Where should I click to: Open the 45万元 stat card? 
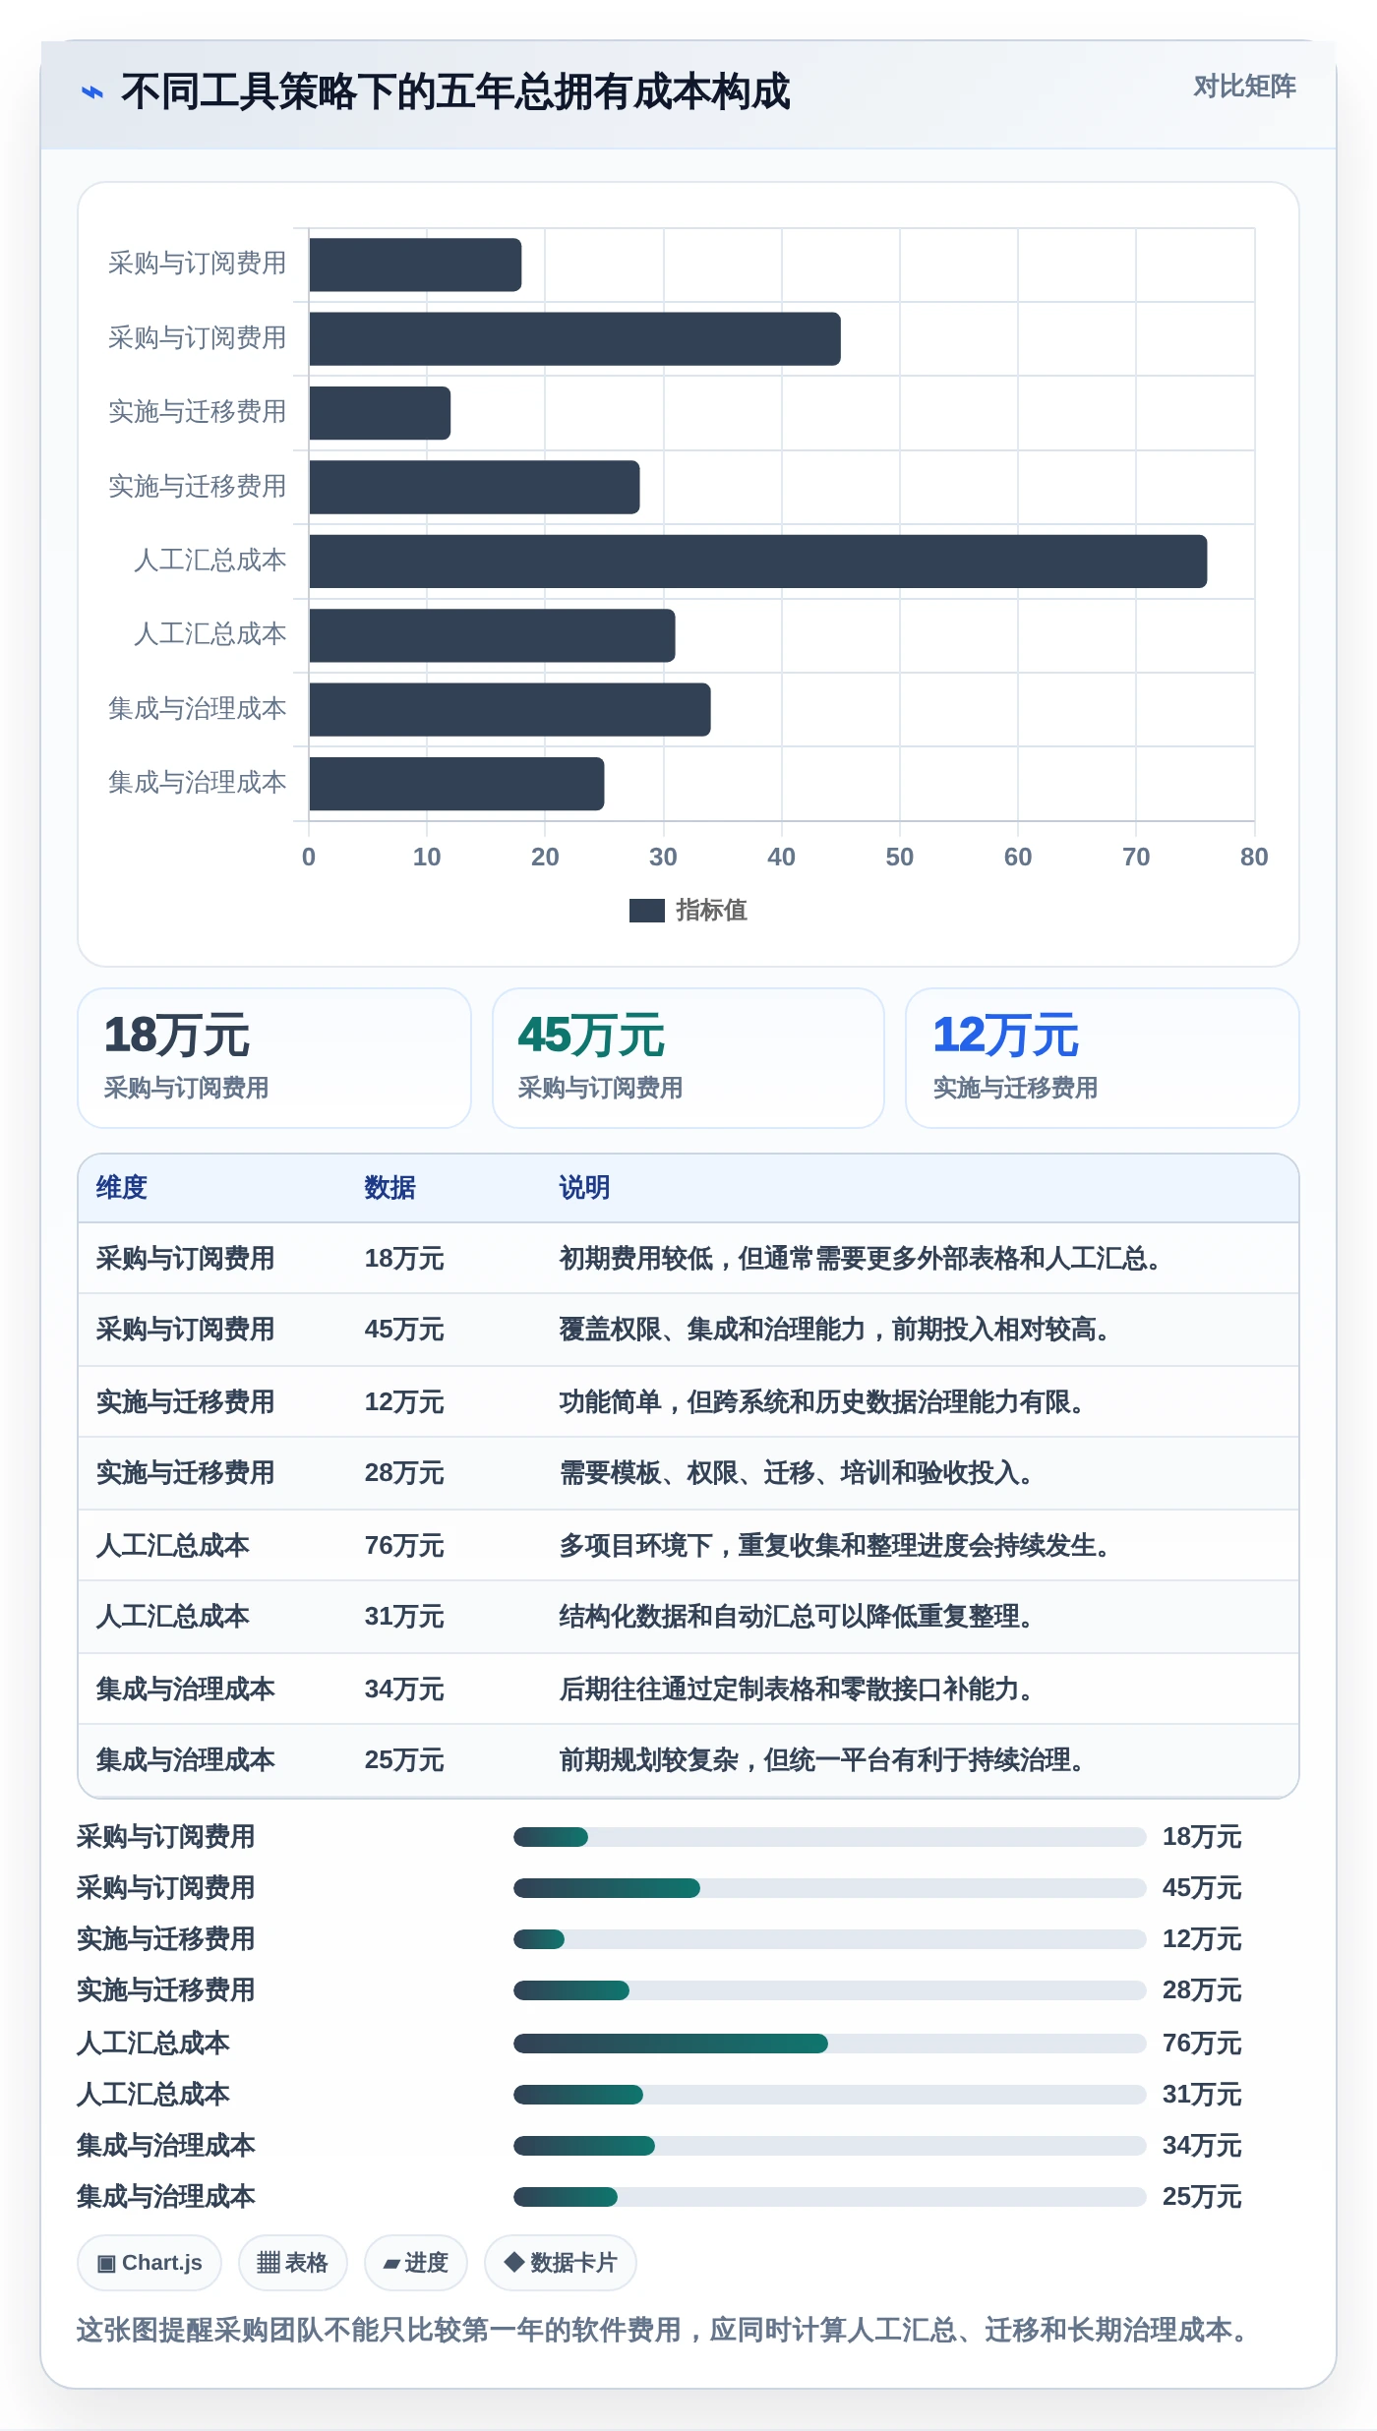pos(688,1058)
